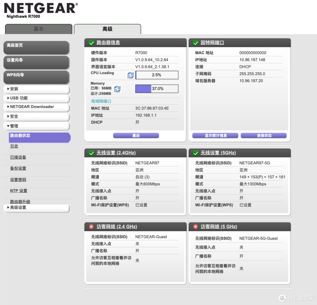The width and height of the screenshot is (317, 305).
Task: Click the green check beside 路由器信息
Action: coord(91,43)
